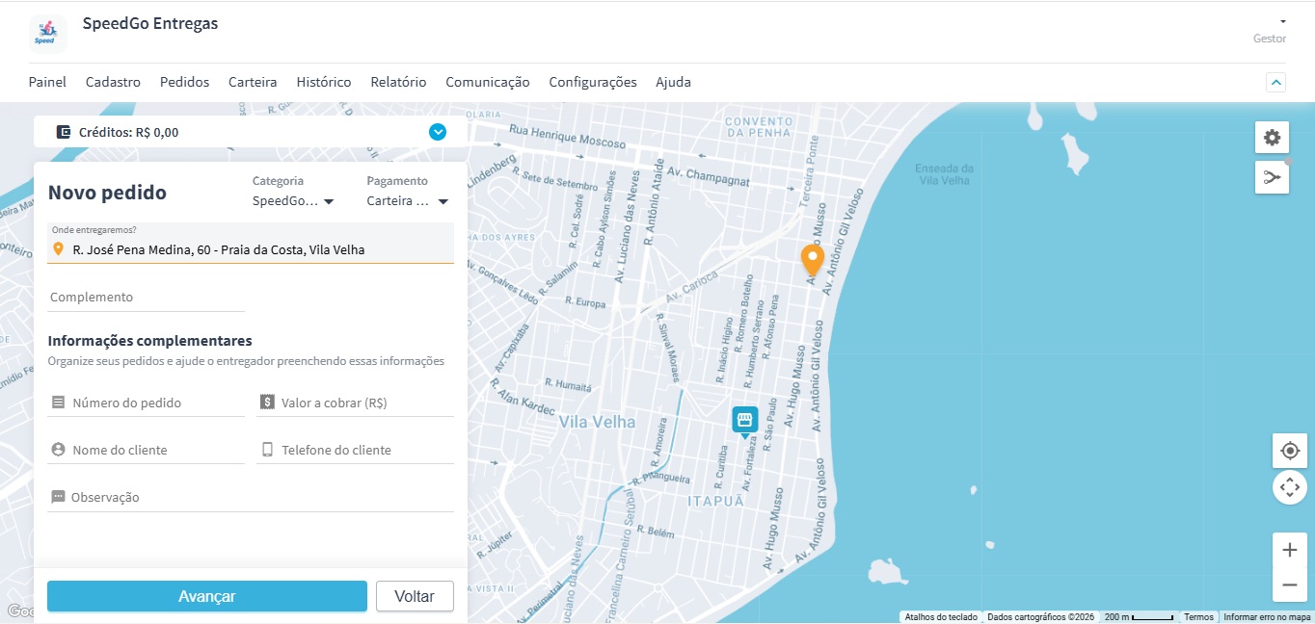Click the map settings gear icon
Image resolution: width=1315 pixels, height=624 pixels.
click(1272, 138)
